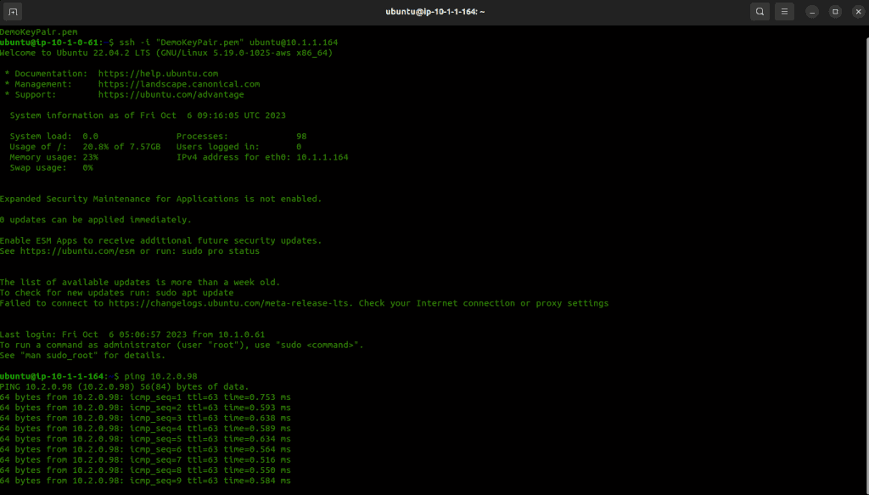Click the changelogs.ubuntu.com meta-release-lts URL
The height and width of the screenshot is (495, 869).
tap(233, 303)
